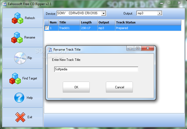Expand the Device drive dropdown arrow
This screenshot has height=129, width=187.
[x=103, y=13]
